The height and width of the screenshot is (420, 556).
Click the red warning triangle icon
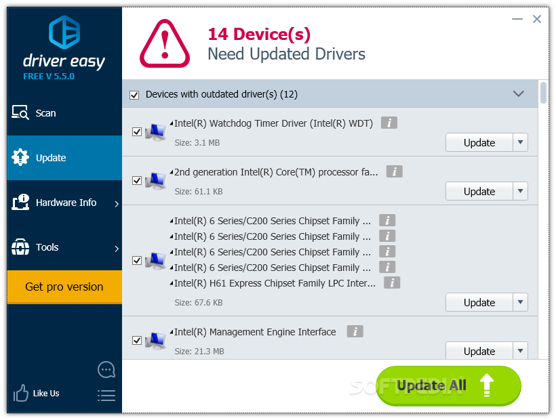tap(165, 43)
